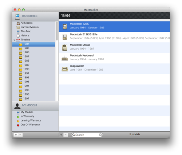Click the orange Leaving Warranty indicator icon
The width and height of the screenshot is (182, 155).
18,121
